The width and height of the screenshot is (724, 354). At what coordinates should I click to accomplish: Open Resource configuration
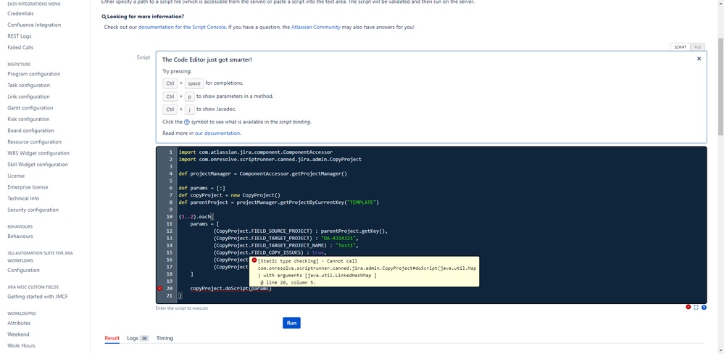[35, 142]
